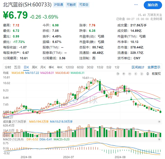Click the 2024-07 date axis label

pyautogui.click(x=69, y=157)
